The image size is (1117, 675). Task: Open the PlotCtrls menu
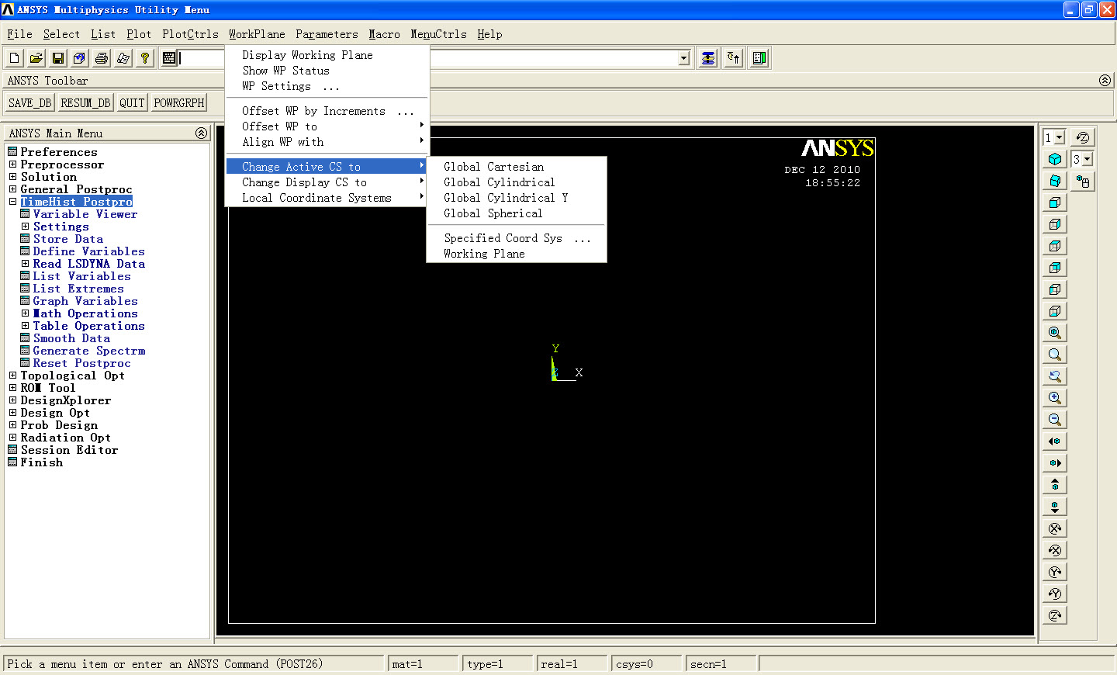click(x=190, y=34)
